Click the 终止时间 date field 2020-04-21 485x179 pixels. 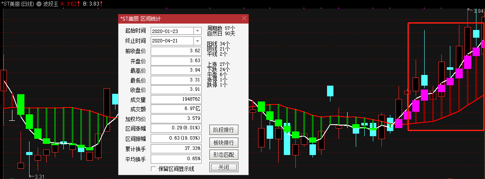172,41
